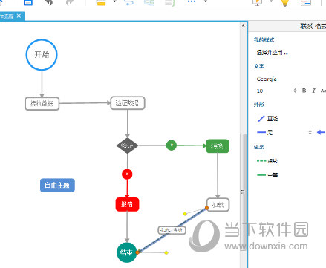Click the canvas scroll-up arrow
This screenshot has height=268, width=326.
[244, 25]
